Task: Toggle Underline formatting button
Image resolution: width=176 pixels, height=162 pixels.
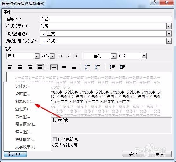Action: 77,56
